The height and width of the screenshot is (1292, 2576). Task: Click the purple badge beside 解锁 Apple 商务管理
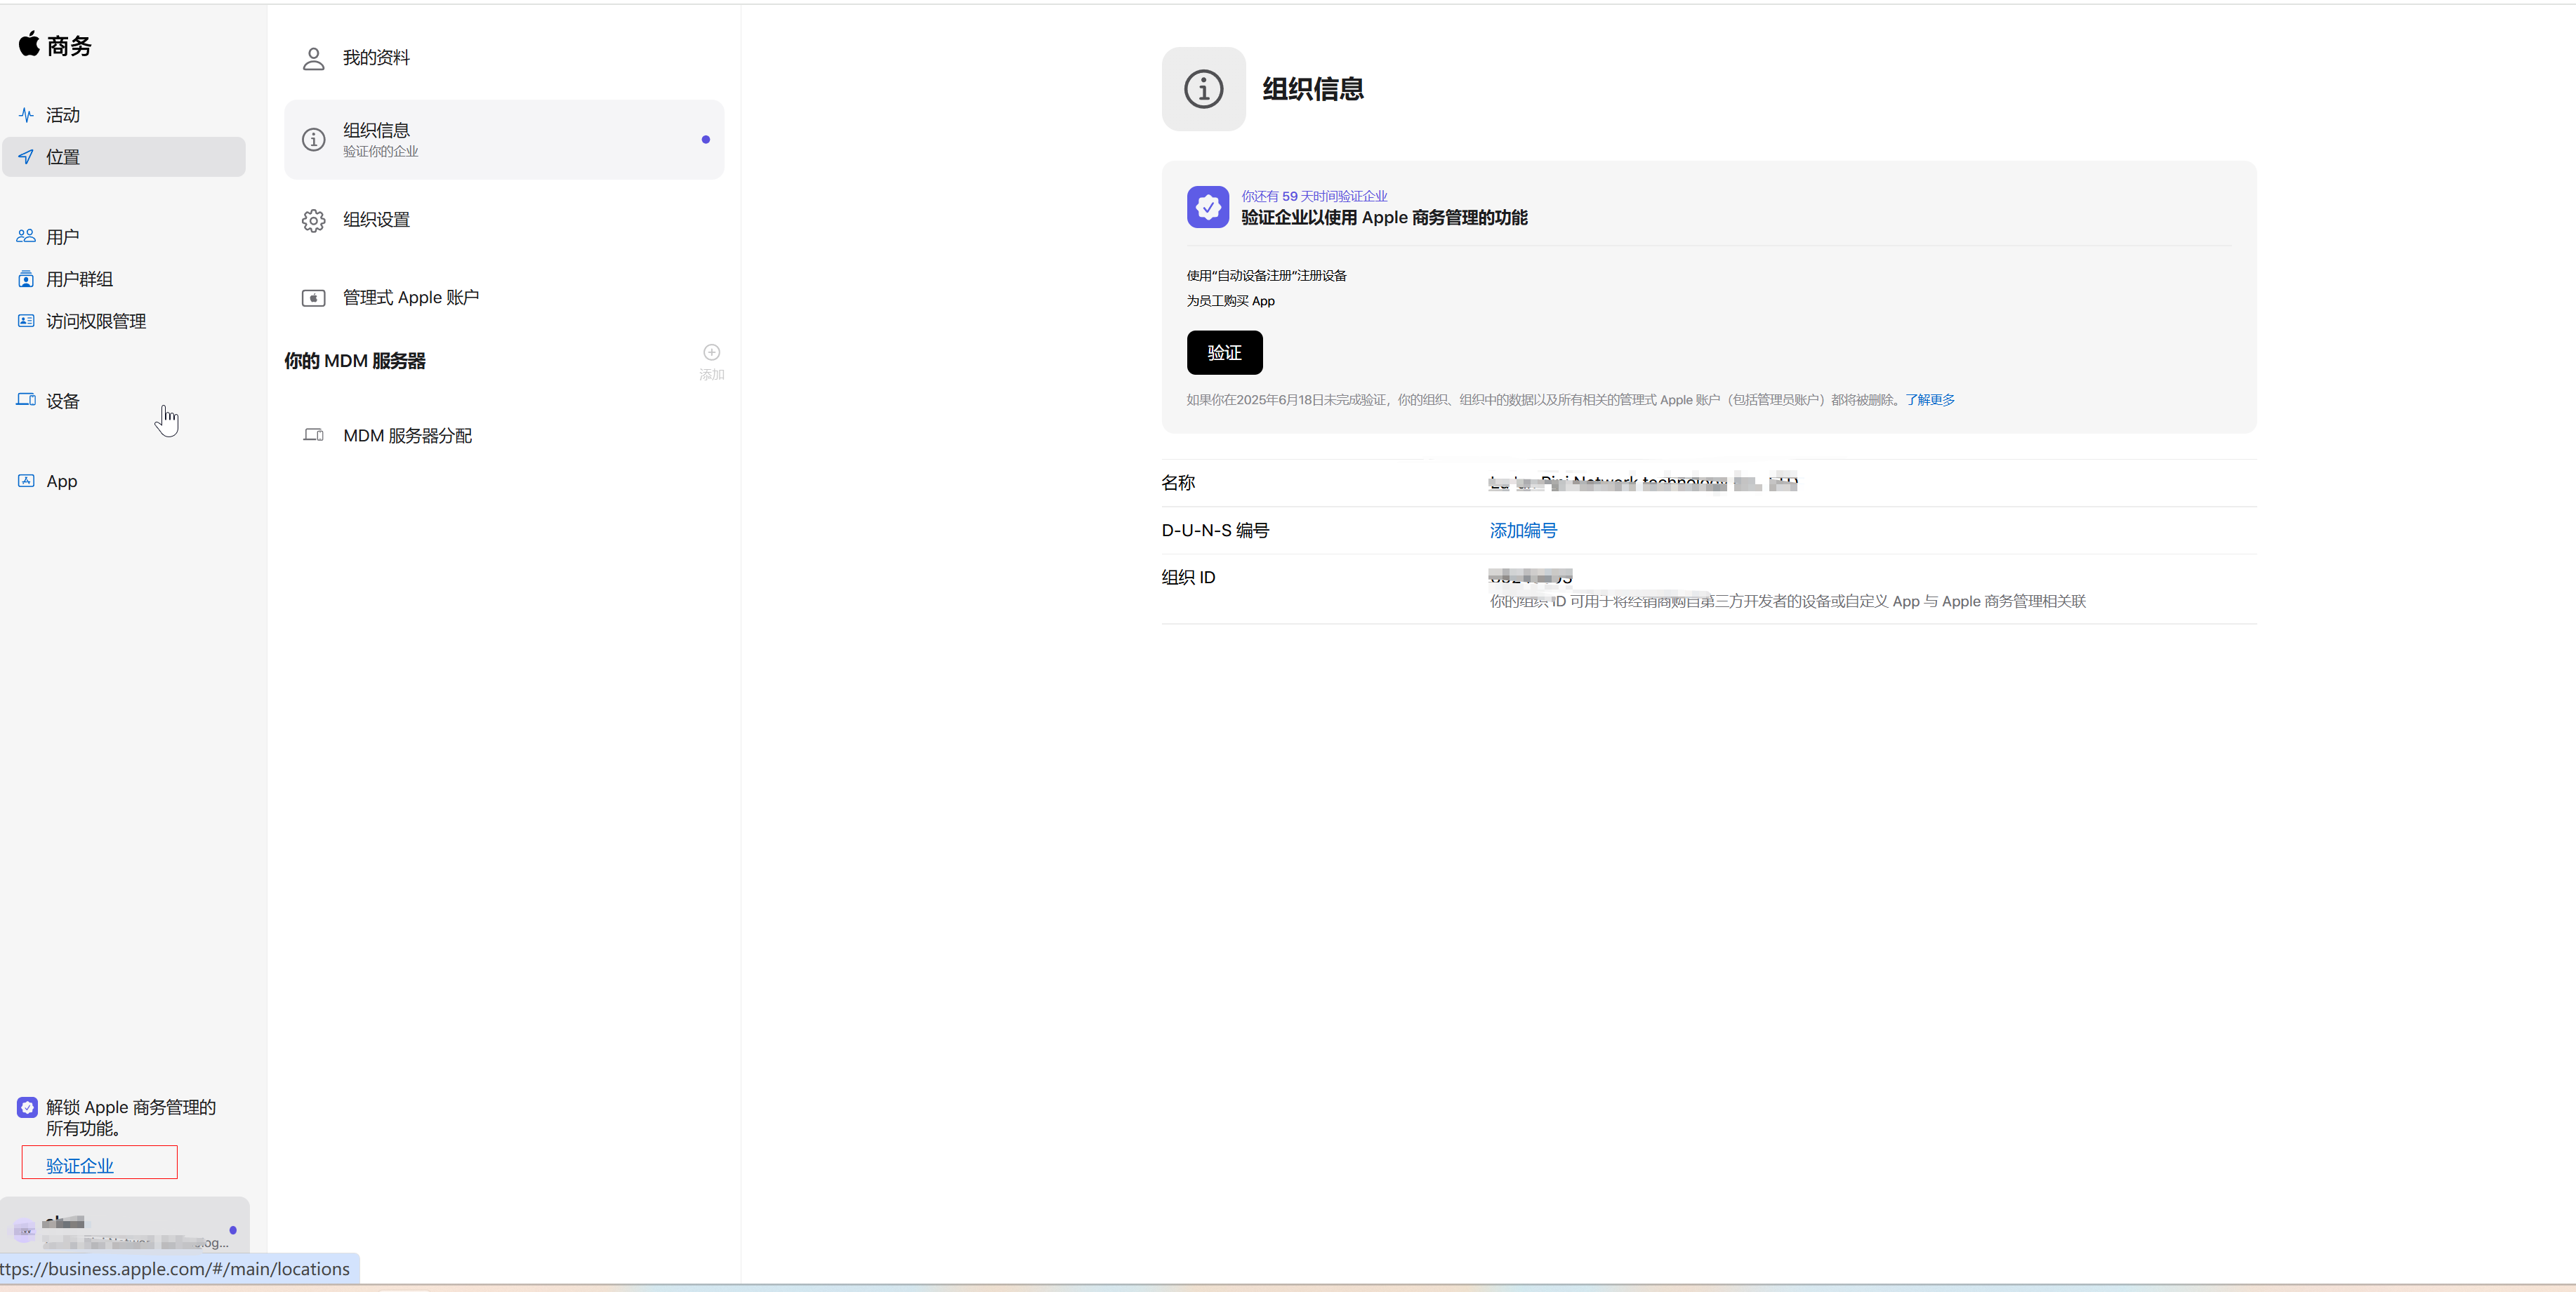coord(27,1107)
